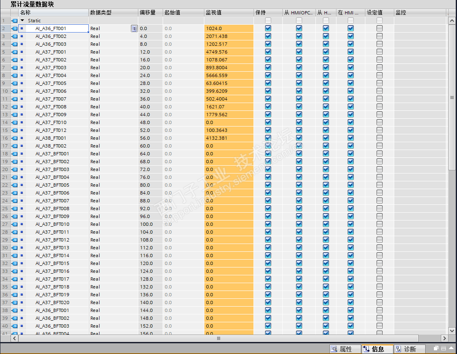Click small square marker before AI_A36_FT003
Screen dimensions: 457x354
[x=21, y=44]
